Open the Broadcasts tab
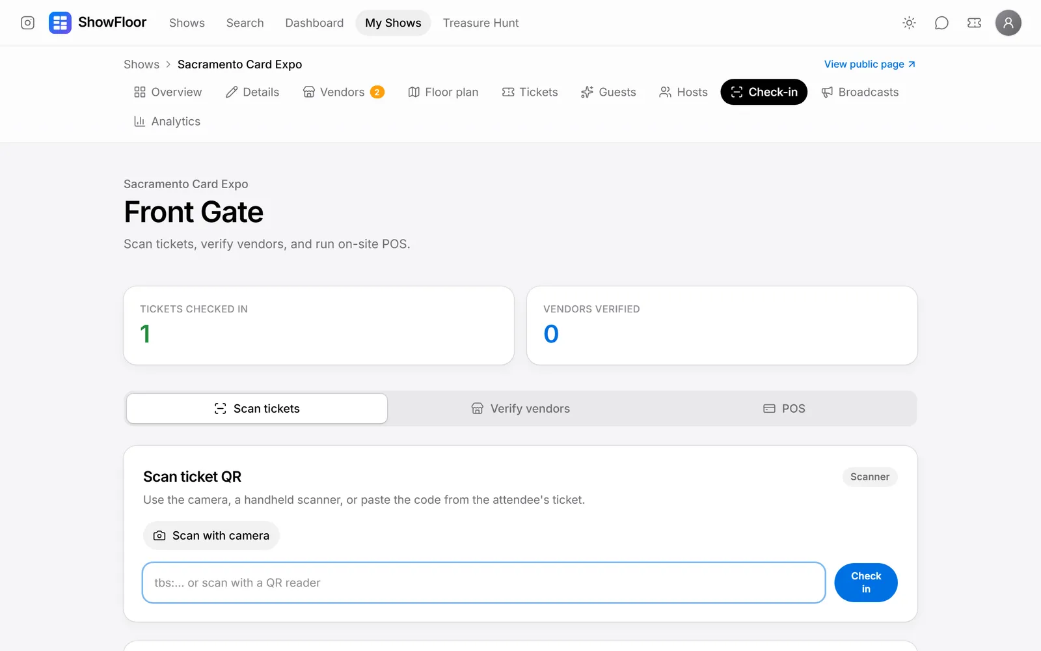The image size is (1041, 651). (x=859, y=92)
